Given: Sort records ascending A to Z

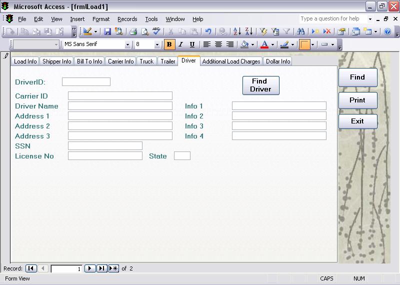Looking at the screenshot, I should click(x=237, y=31).
